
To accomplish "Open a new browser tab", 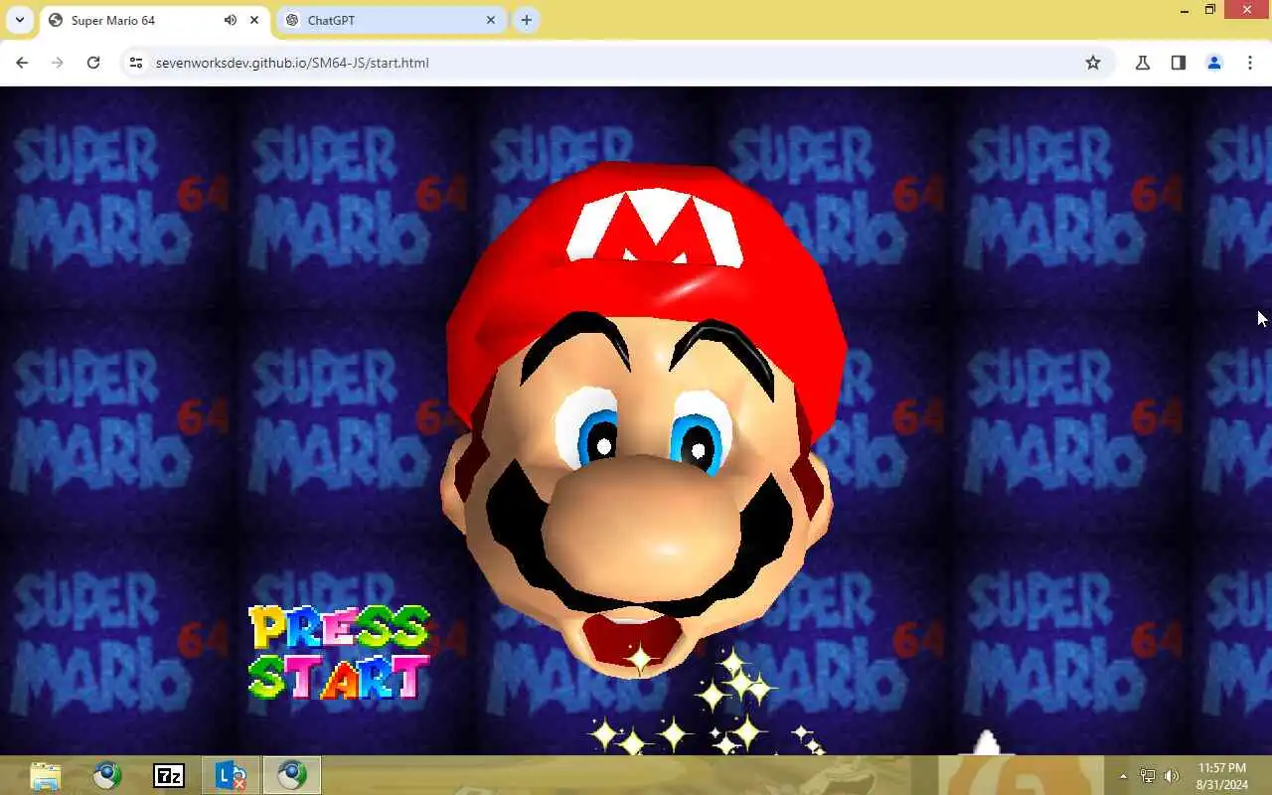I will [x=527, y=20].
